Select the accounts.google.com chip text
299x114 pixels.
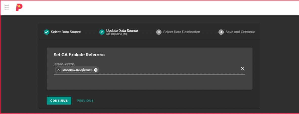tap(77, 70)
